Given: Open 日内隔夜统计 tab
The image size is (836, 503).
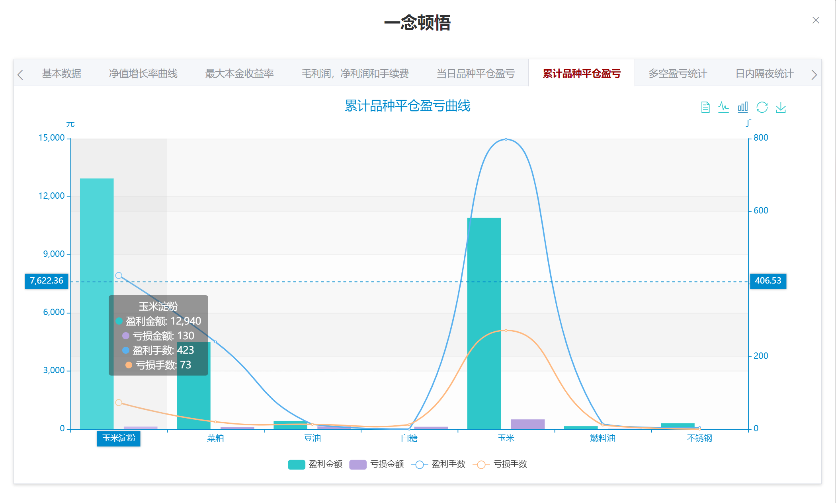Looking at the screenshot, I should tap(764, 74).
